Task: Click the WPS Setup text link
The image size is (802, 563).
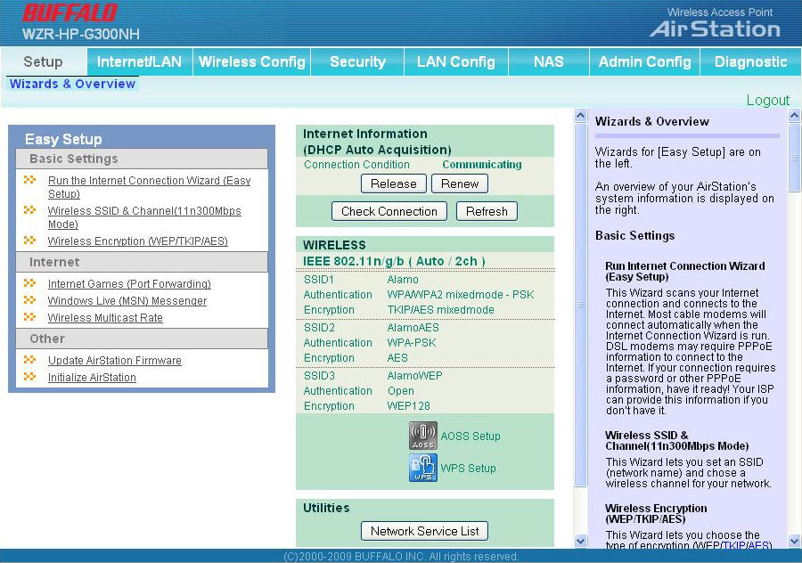Action: (x=469, y=468)
